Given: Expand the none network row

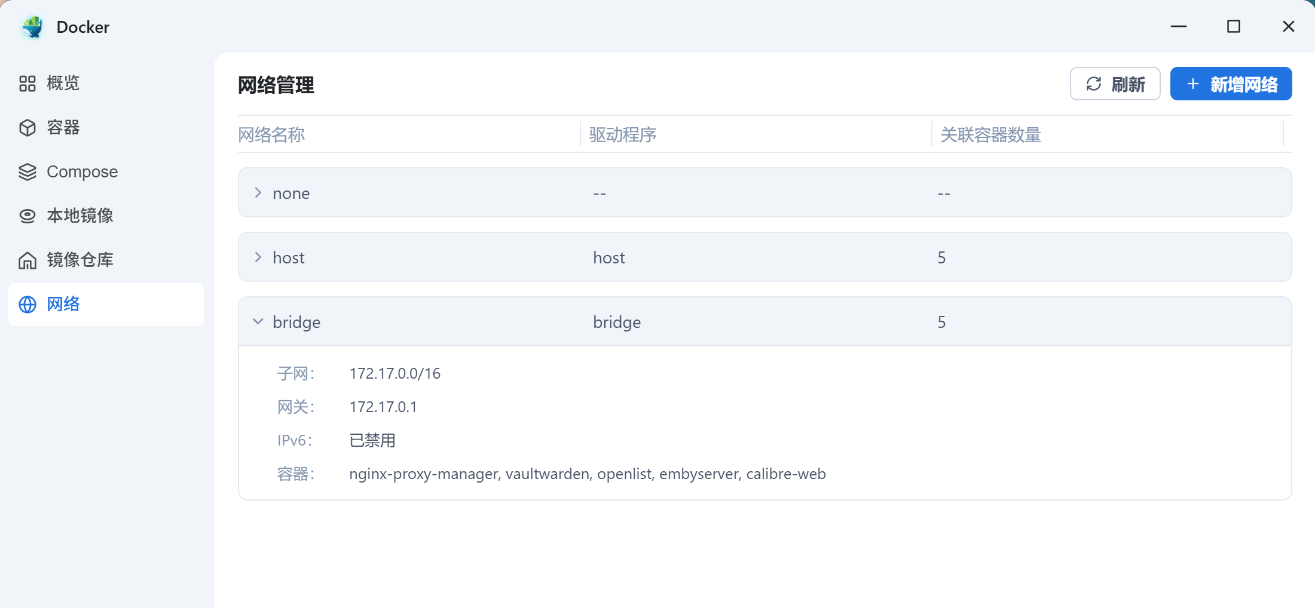Looking at the screenshot, I should tap(258, 193).
